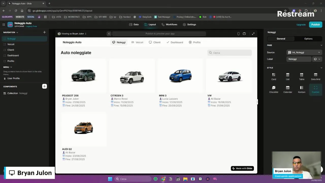Open browser tab search dropdown
Viewport: 325px width, 183px height.
point(3,4)
